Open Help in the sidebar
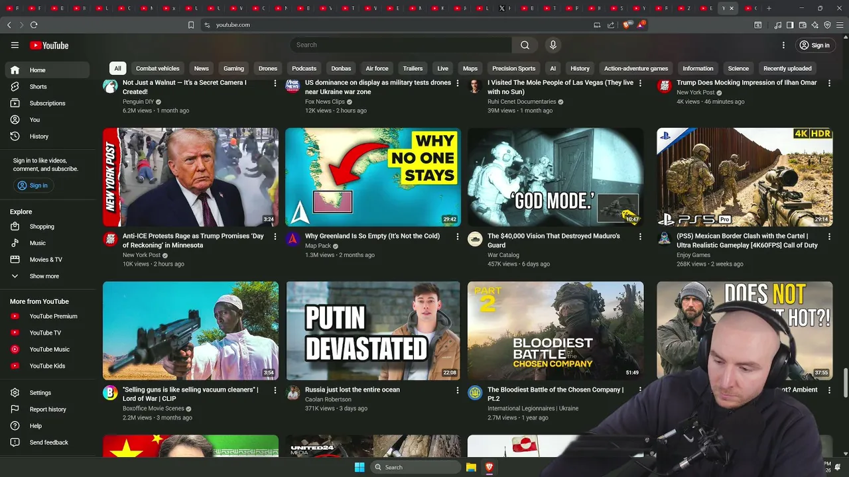This screenshot has height=477, width=849. click(46, 426)
